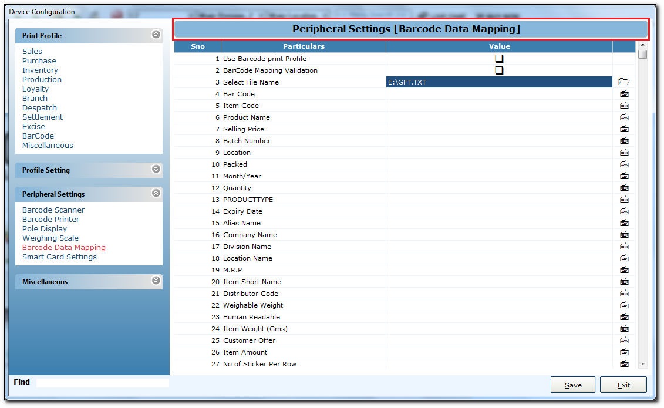This screenshot has width=664, height=408.
Task: Click keyboard icon in Customer Offer row
Action: point(624,340)
